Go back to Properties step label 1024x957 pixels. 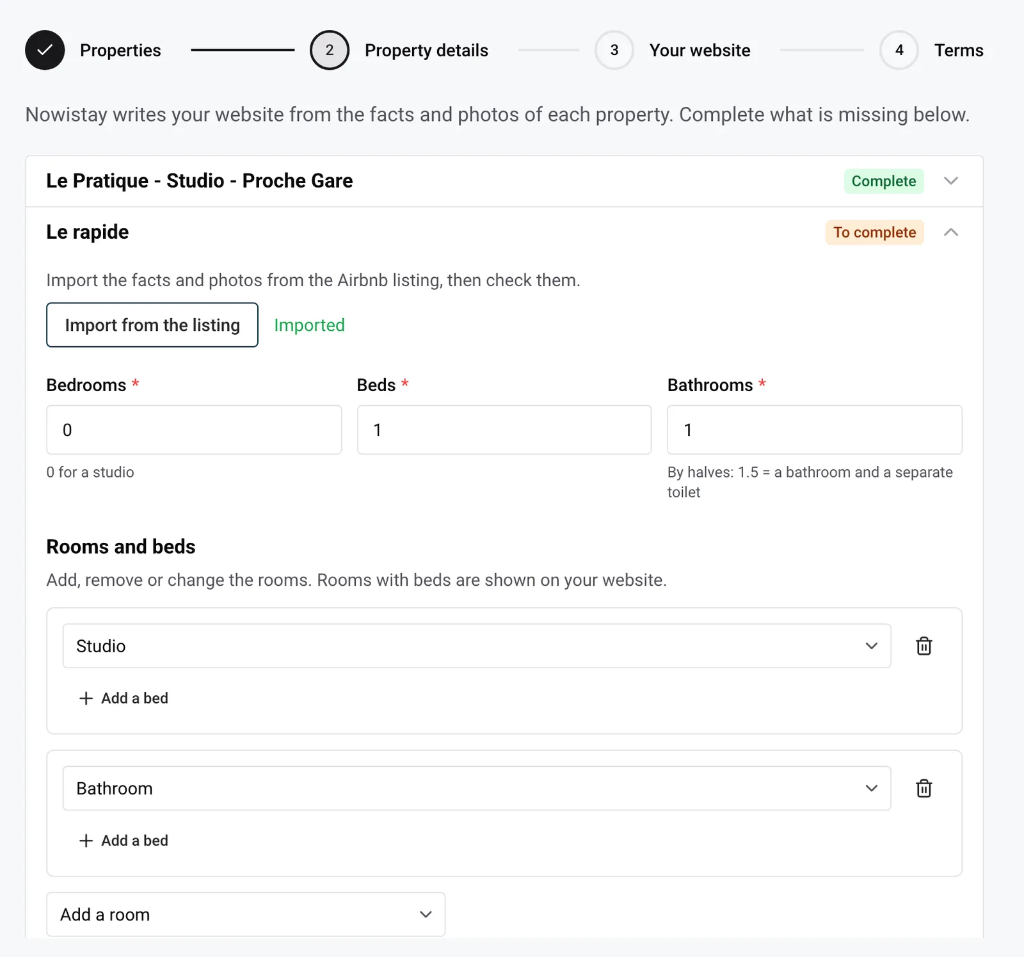coord(120,51)
